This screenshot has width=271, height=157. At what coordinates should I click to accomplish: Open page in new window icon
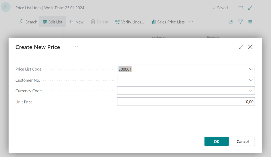pos(241,8)
